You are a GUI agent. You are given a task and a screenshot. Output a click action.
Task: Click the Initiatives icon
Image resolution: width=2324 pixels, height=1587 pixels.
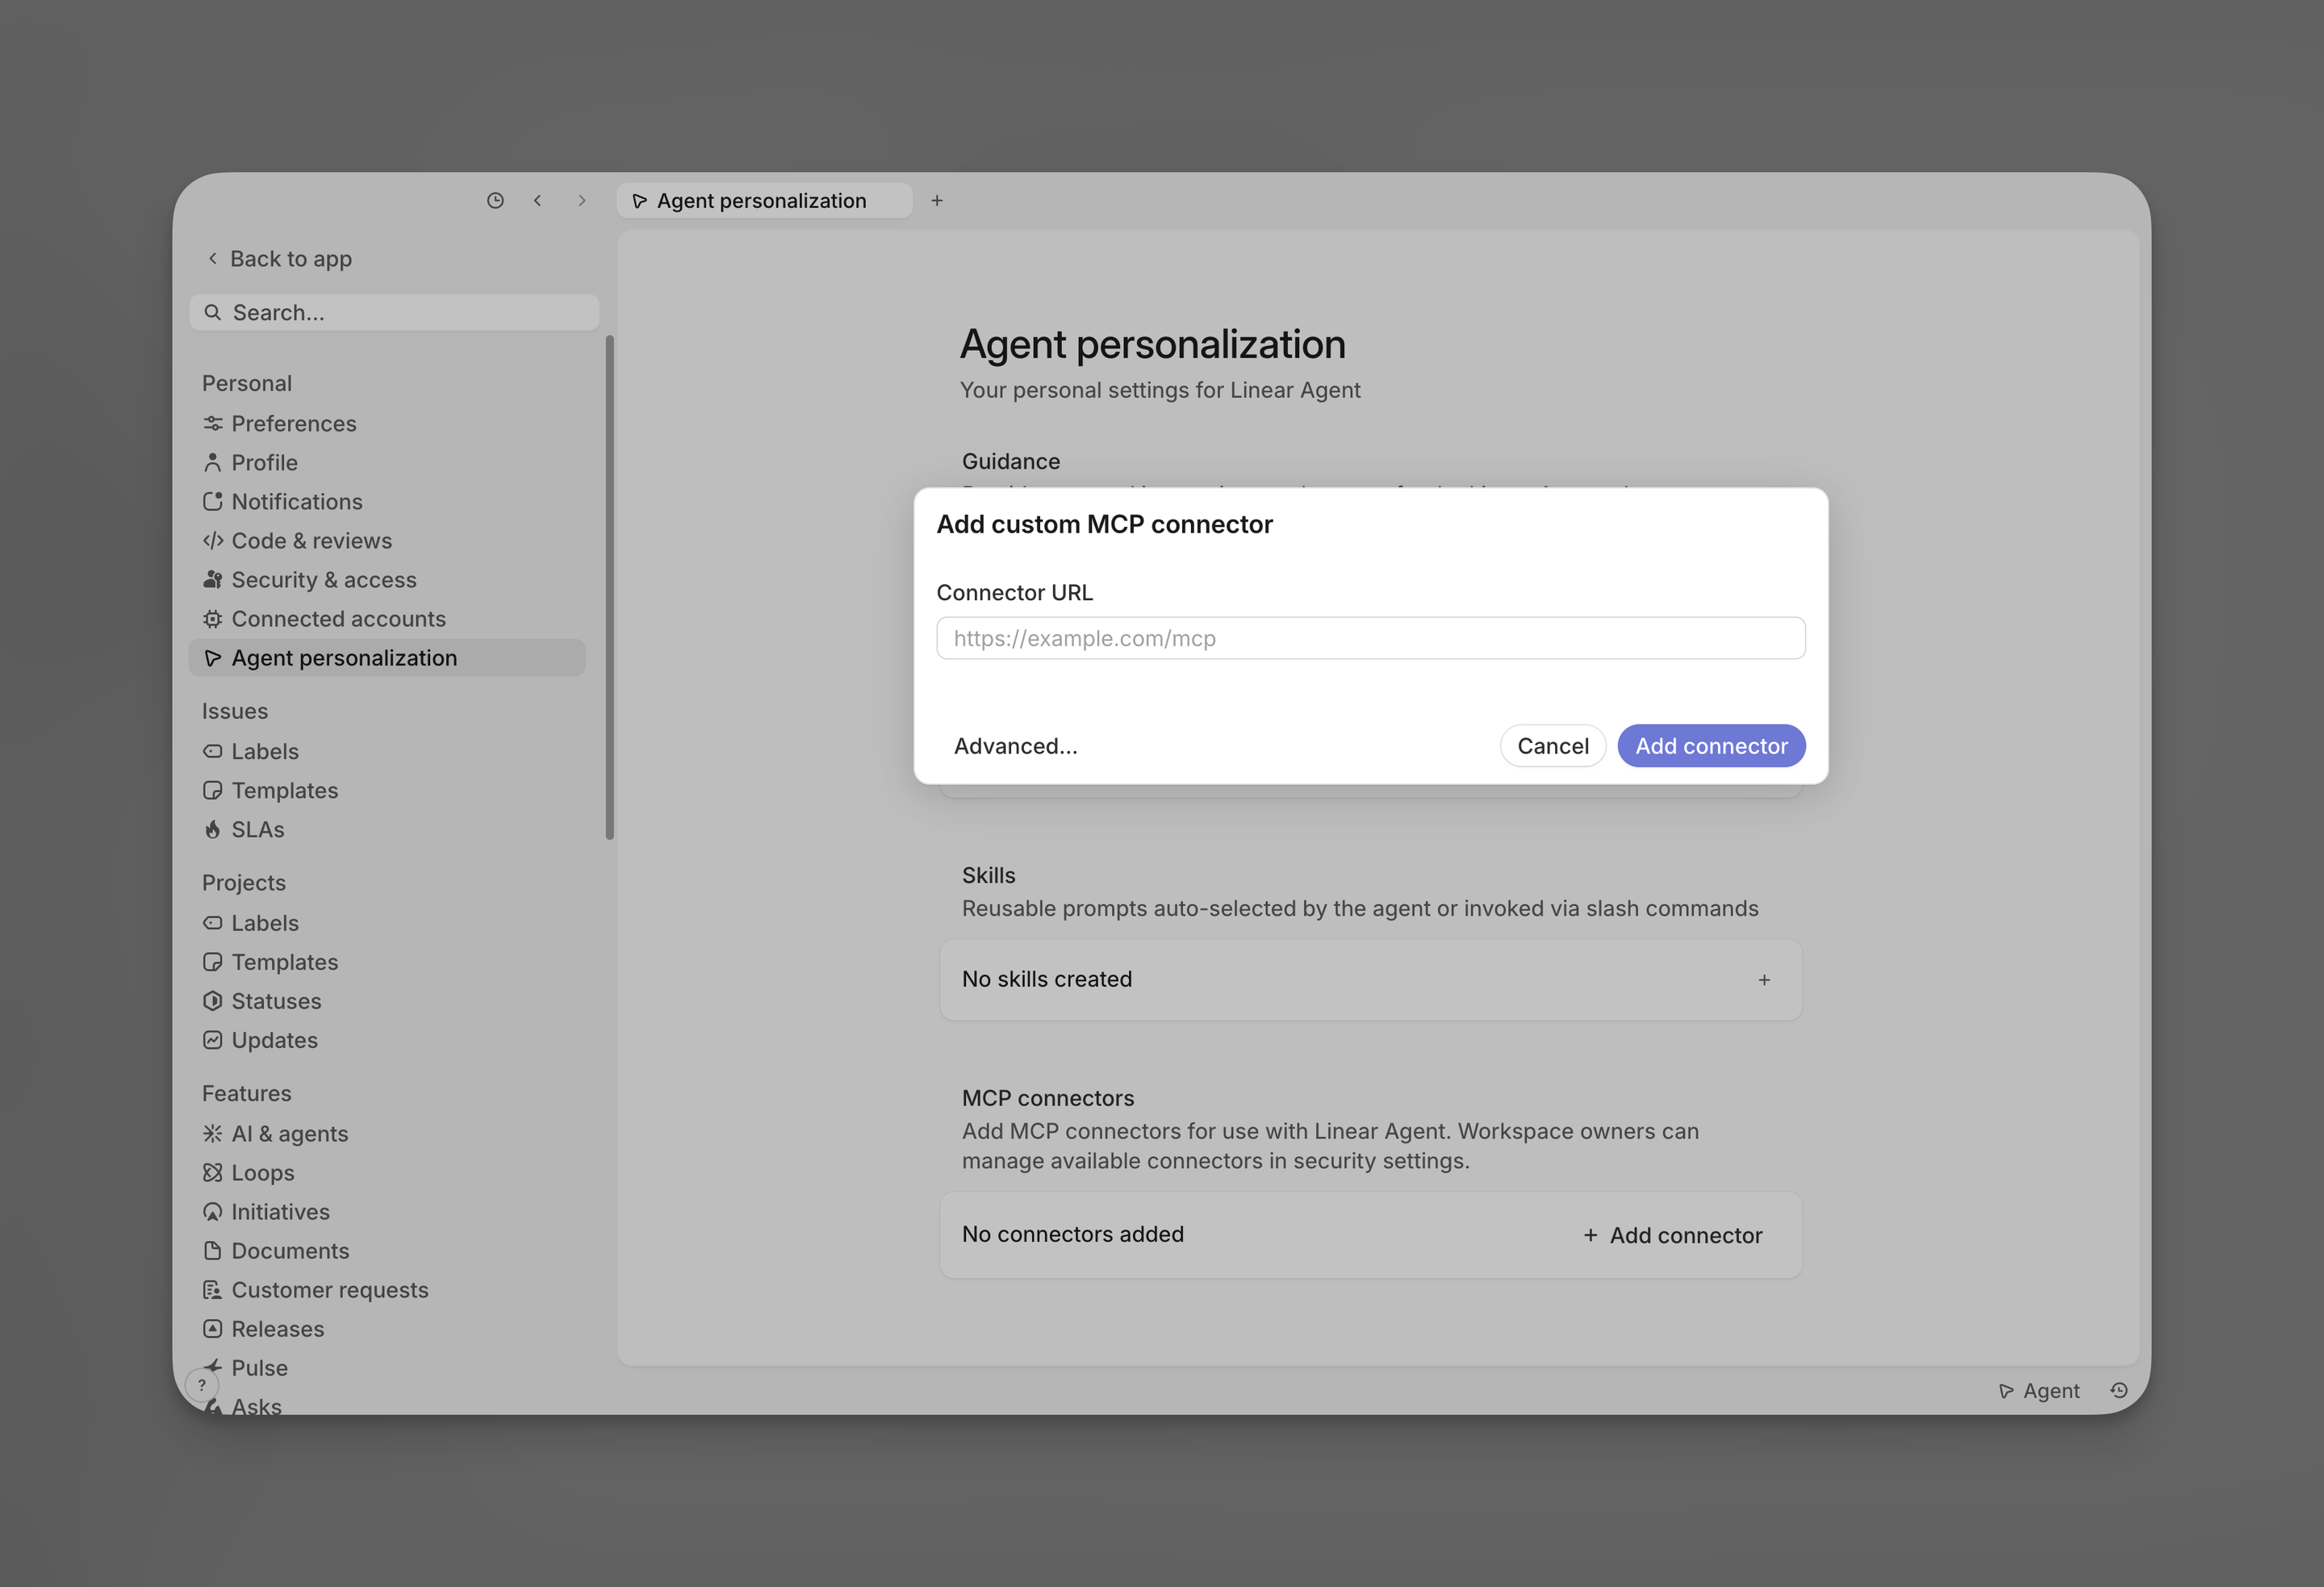212,1211
